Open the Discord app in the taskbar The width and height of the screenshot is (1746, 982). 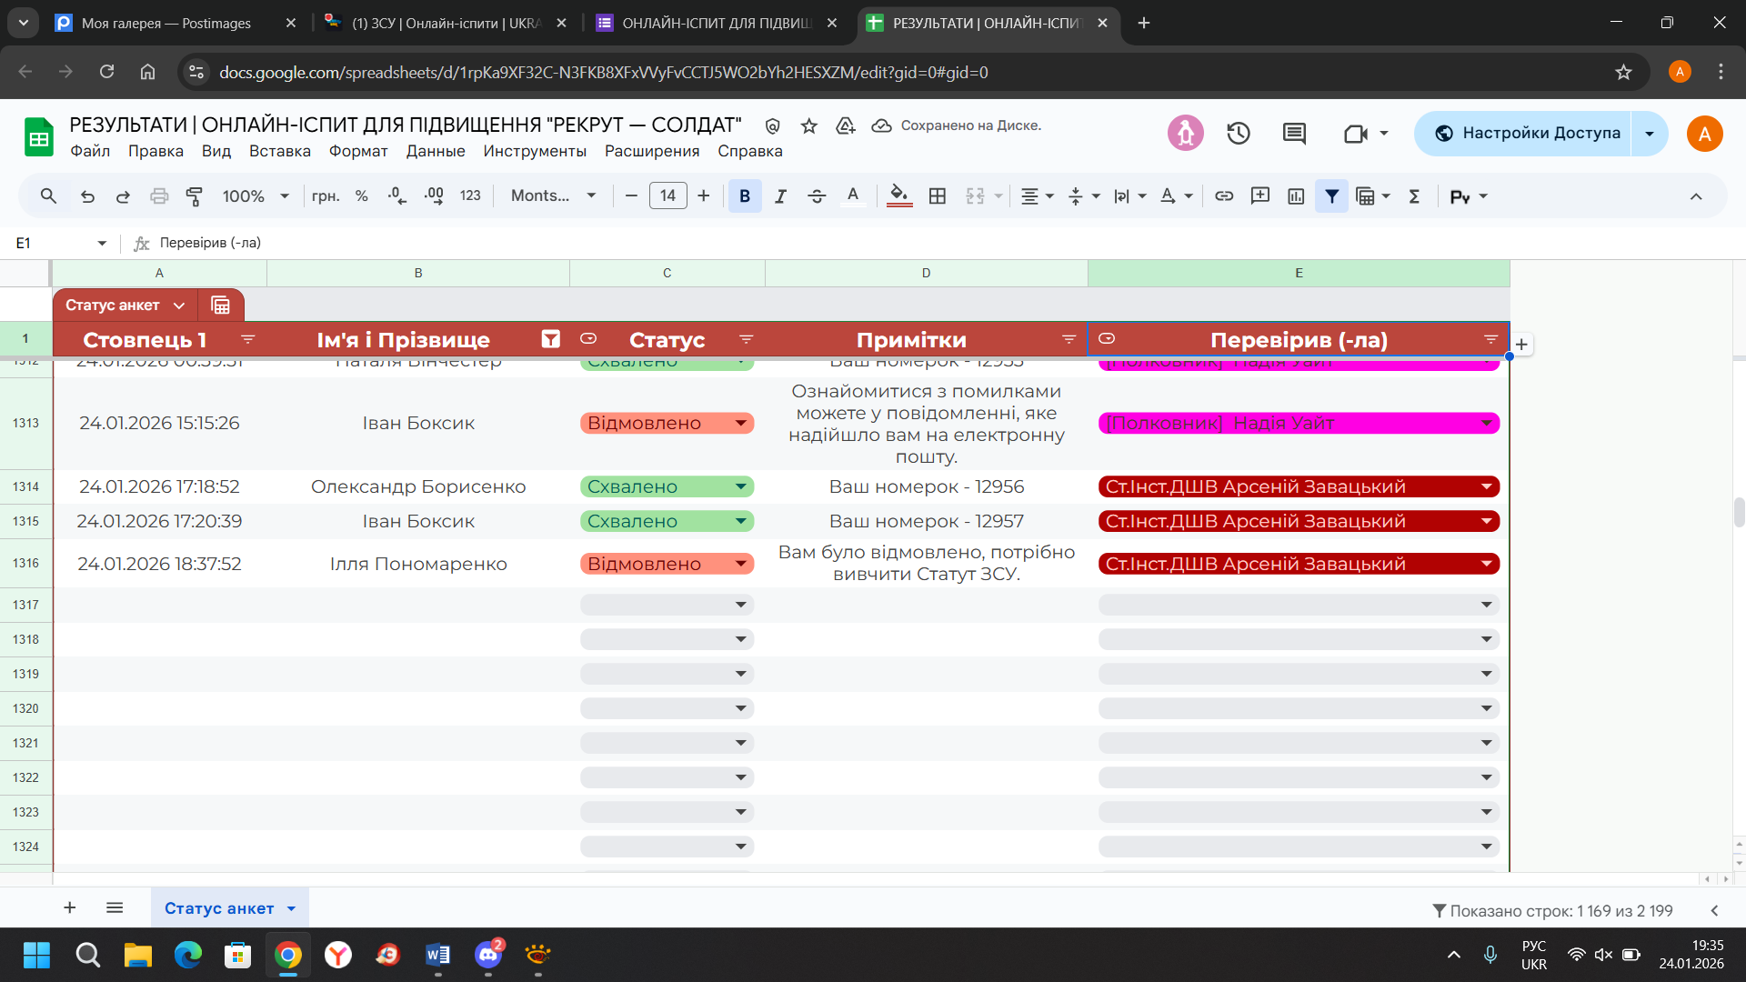pos(488,955)
